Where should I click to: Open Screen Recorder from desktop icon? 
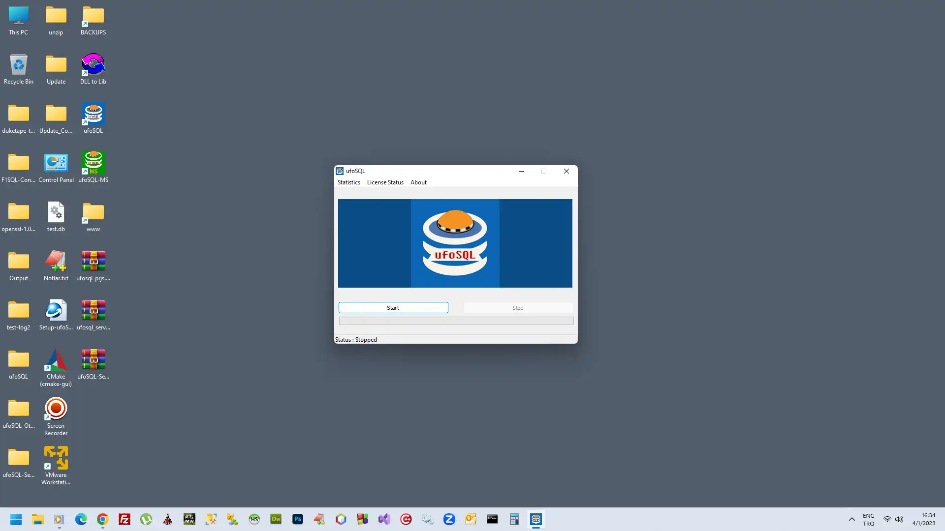(x=55, y=407)
